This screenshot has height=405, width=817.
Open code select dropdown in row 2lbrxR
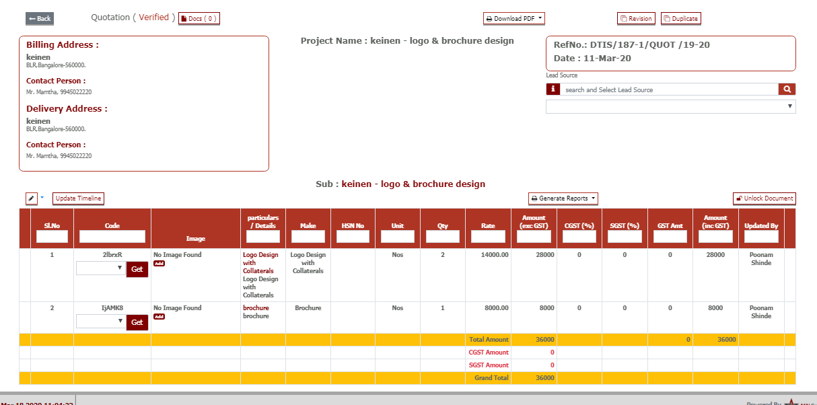(101, 268)
